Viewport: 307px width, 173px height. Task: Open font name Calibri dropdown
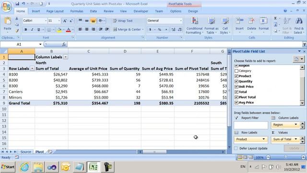pyautogui.click(x=46, y=21)
